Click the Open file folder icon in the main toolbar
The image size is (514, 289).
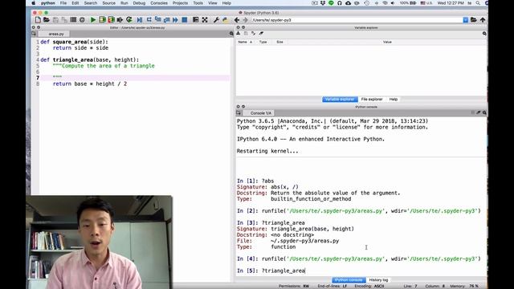[47, 20]
